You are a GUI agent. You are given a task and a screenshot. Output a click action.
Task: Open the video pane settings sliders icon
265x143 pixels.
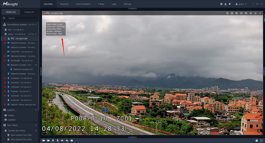[x=255, y=13]
